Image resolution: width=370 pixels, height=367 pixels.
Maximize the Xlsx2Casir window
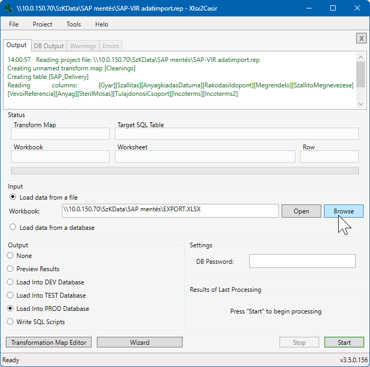333,8
